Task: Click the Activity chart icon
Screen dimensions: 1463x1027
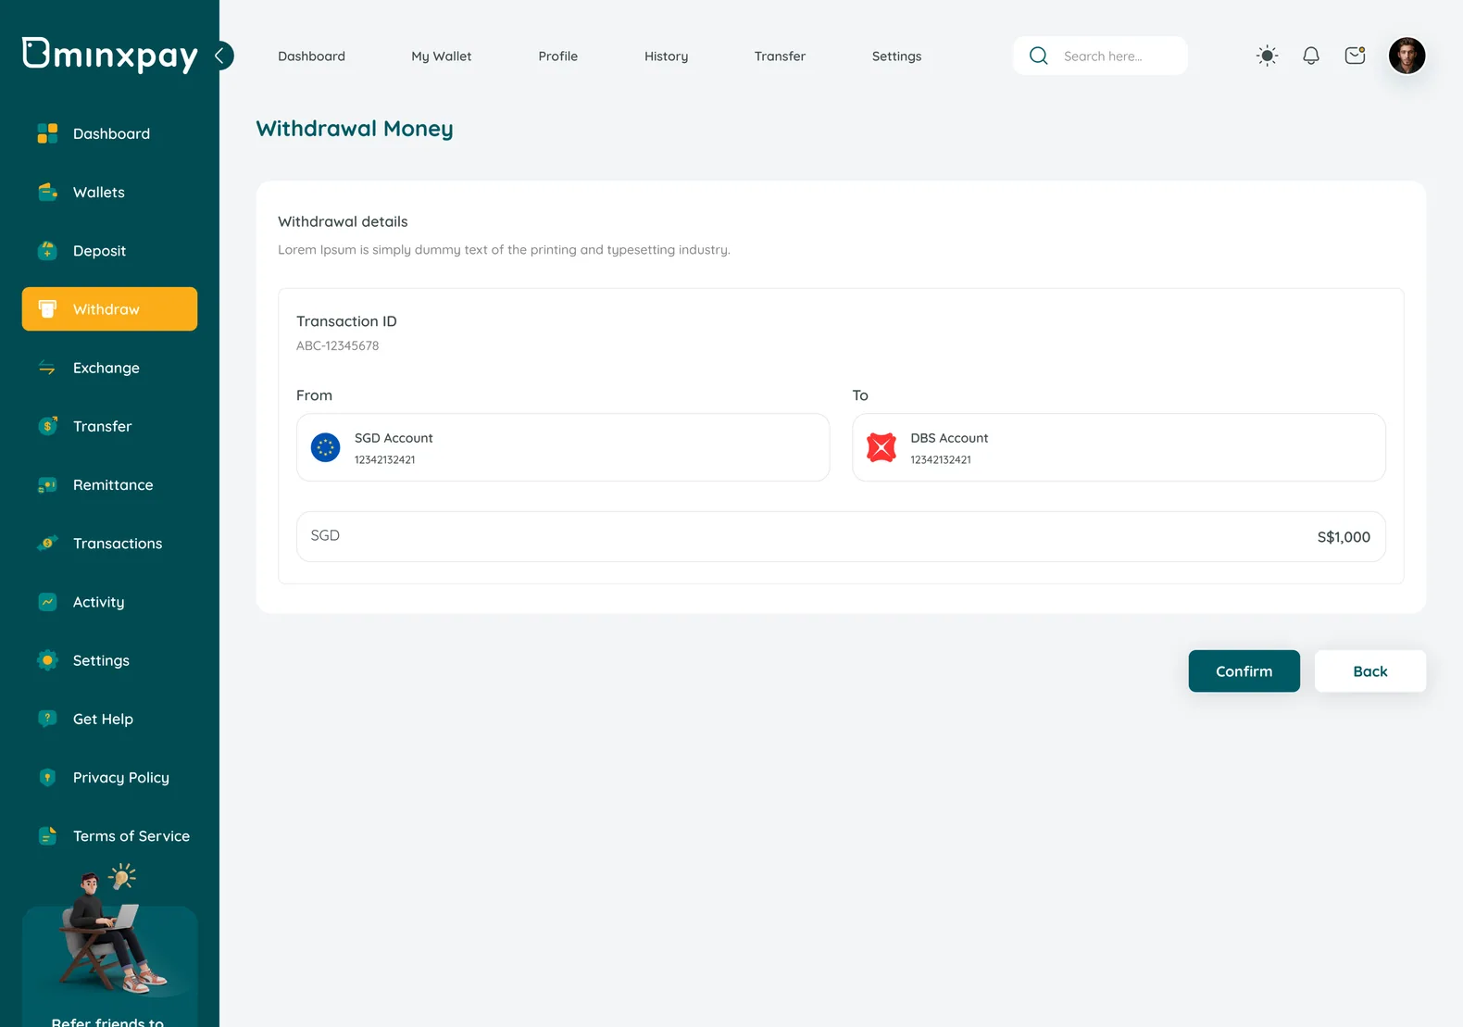Action: coord(47,602)
